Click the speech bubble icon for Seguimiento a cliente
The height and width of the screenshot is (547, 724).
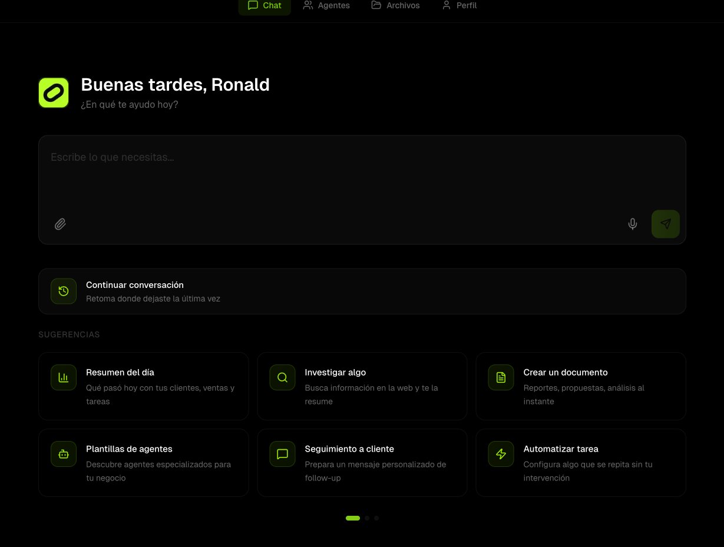tap(282, 454)
